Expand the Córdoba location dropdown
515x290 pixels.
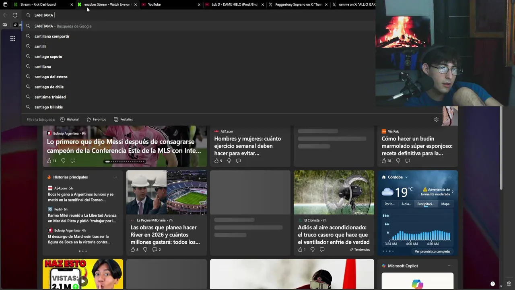point(406,177)
